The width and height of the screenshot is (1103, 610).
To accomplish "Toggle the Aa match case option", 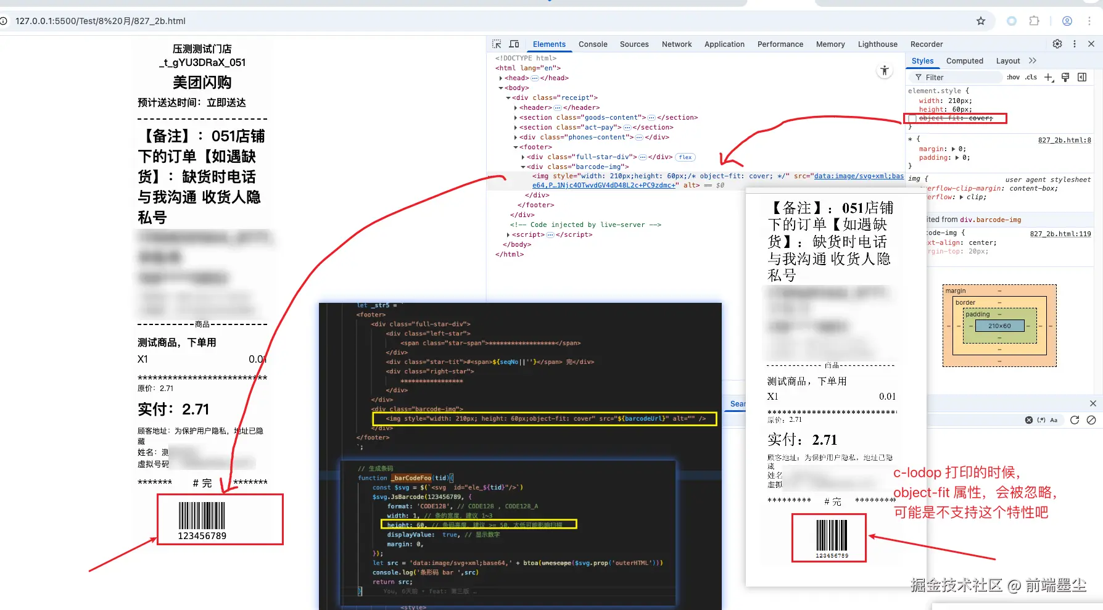I will click(1054, 420).
